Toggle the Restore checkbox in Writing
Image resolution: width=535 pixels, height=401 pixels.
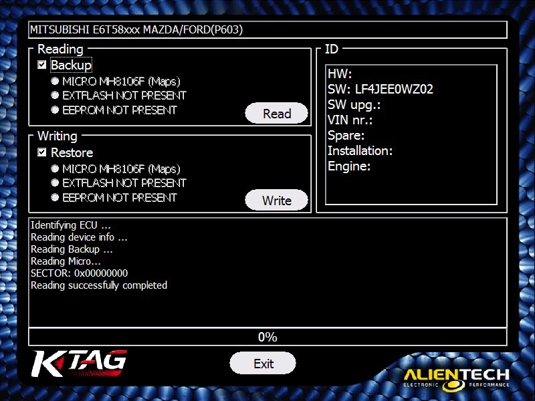(42, 152)
